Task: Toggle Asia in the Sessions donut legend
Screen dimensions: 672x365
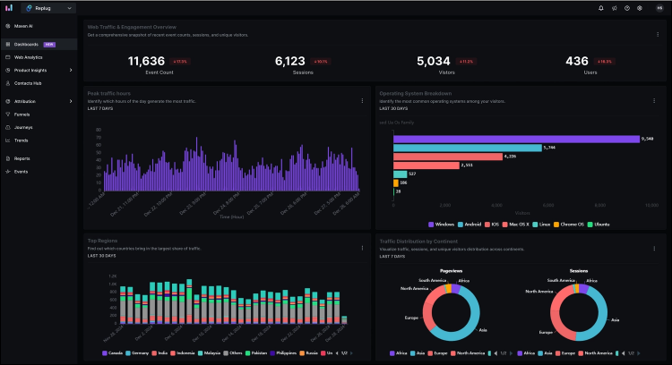Action: coord(545,353)
